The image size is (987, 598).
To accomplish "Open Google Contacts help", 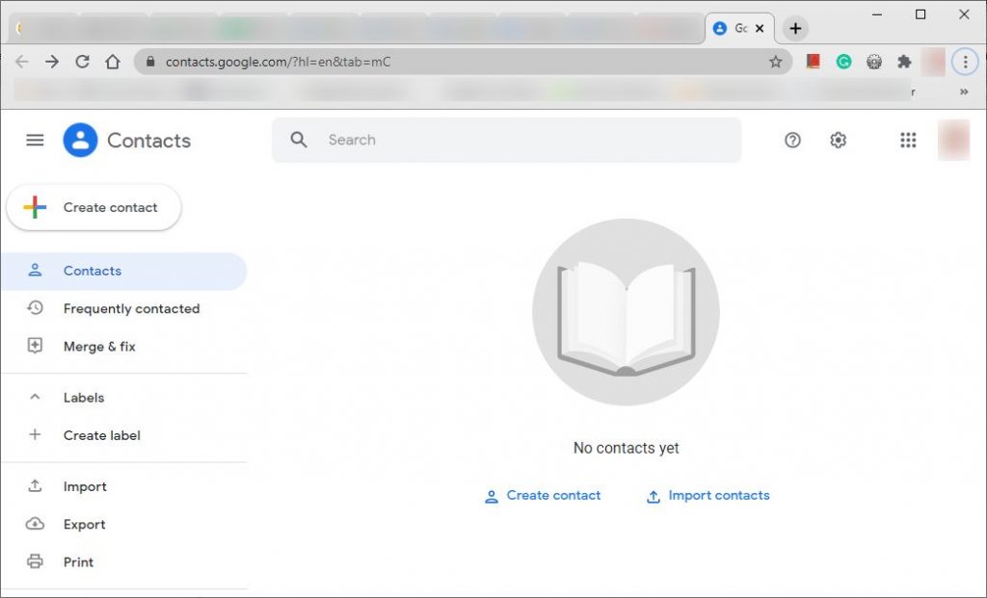I will point(792,140).
